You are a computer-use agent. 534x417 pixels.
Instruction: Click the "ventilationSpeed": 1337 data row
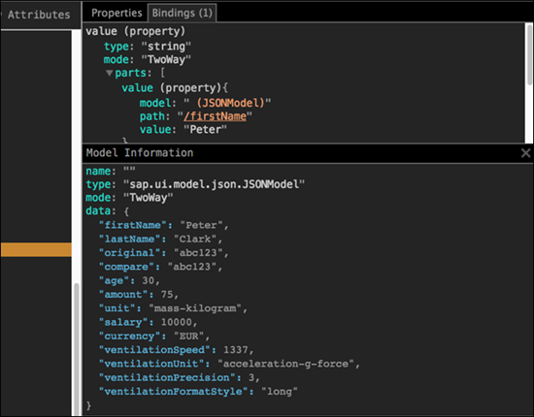coord(176,350)
